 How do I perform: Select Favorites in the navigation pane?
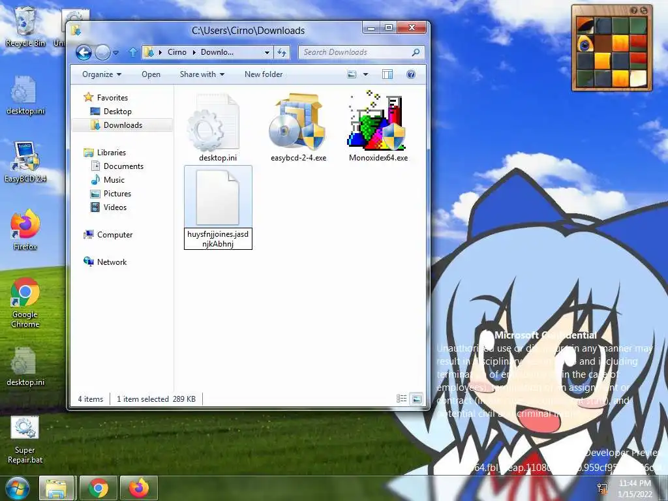(106, 98)
